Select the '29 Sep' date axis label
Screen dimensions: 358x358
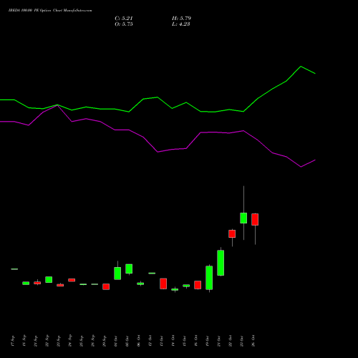click(x=105, y=341)
